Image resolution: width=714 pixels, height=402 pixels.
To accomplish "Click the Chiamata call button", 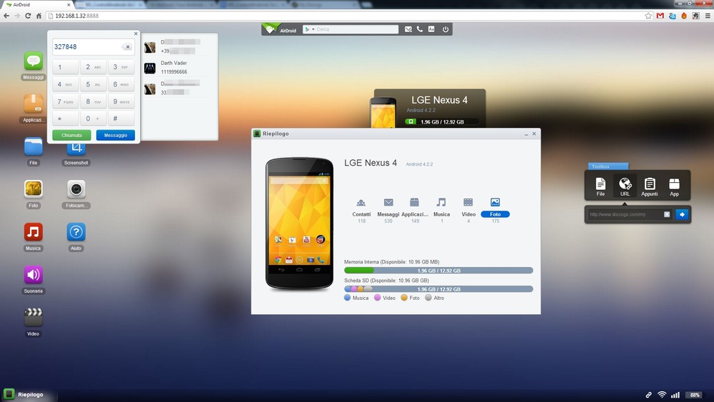I will (71, 135).
